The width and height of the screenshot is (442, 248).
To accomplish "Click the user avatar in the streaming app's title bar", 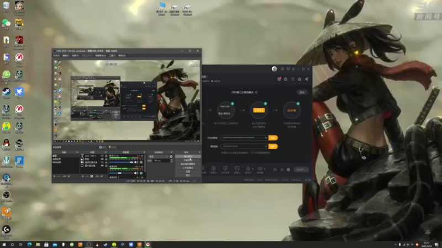I will [x=274, y=69].
